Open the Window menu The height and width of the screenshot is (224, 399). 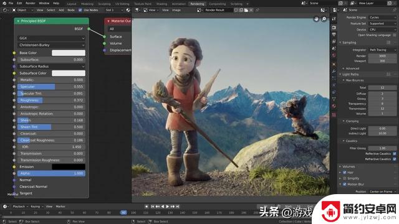tap(44, 3)
